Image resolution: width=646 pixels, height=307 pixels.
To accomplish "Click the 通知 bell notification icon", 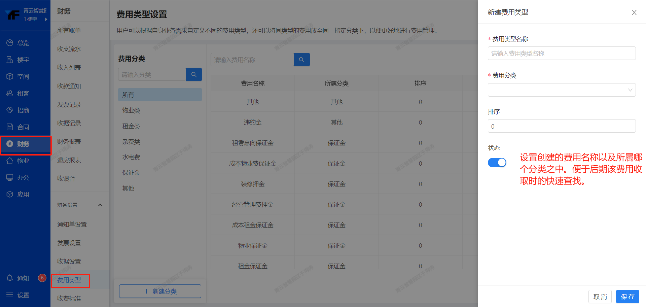I will point(10,278).
